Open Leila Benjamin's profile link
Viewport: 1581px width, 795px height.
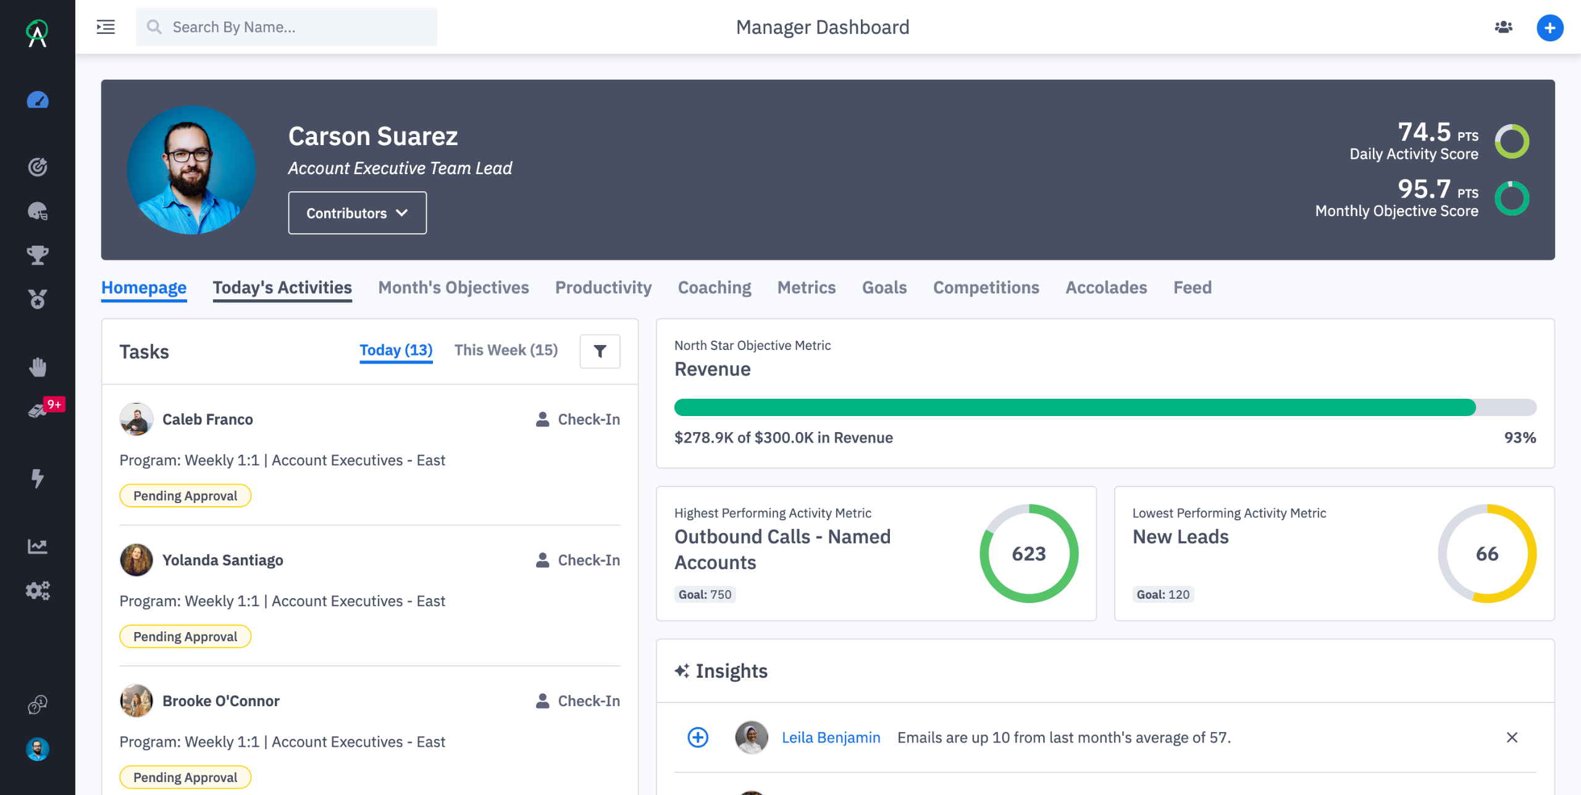pyautogui.click(x=831, y=737)
